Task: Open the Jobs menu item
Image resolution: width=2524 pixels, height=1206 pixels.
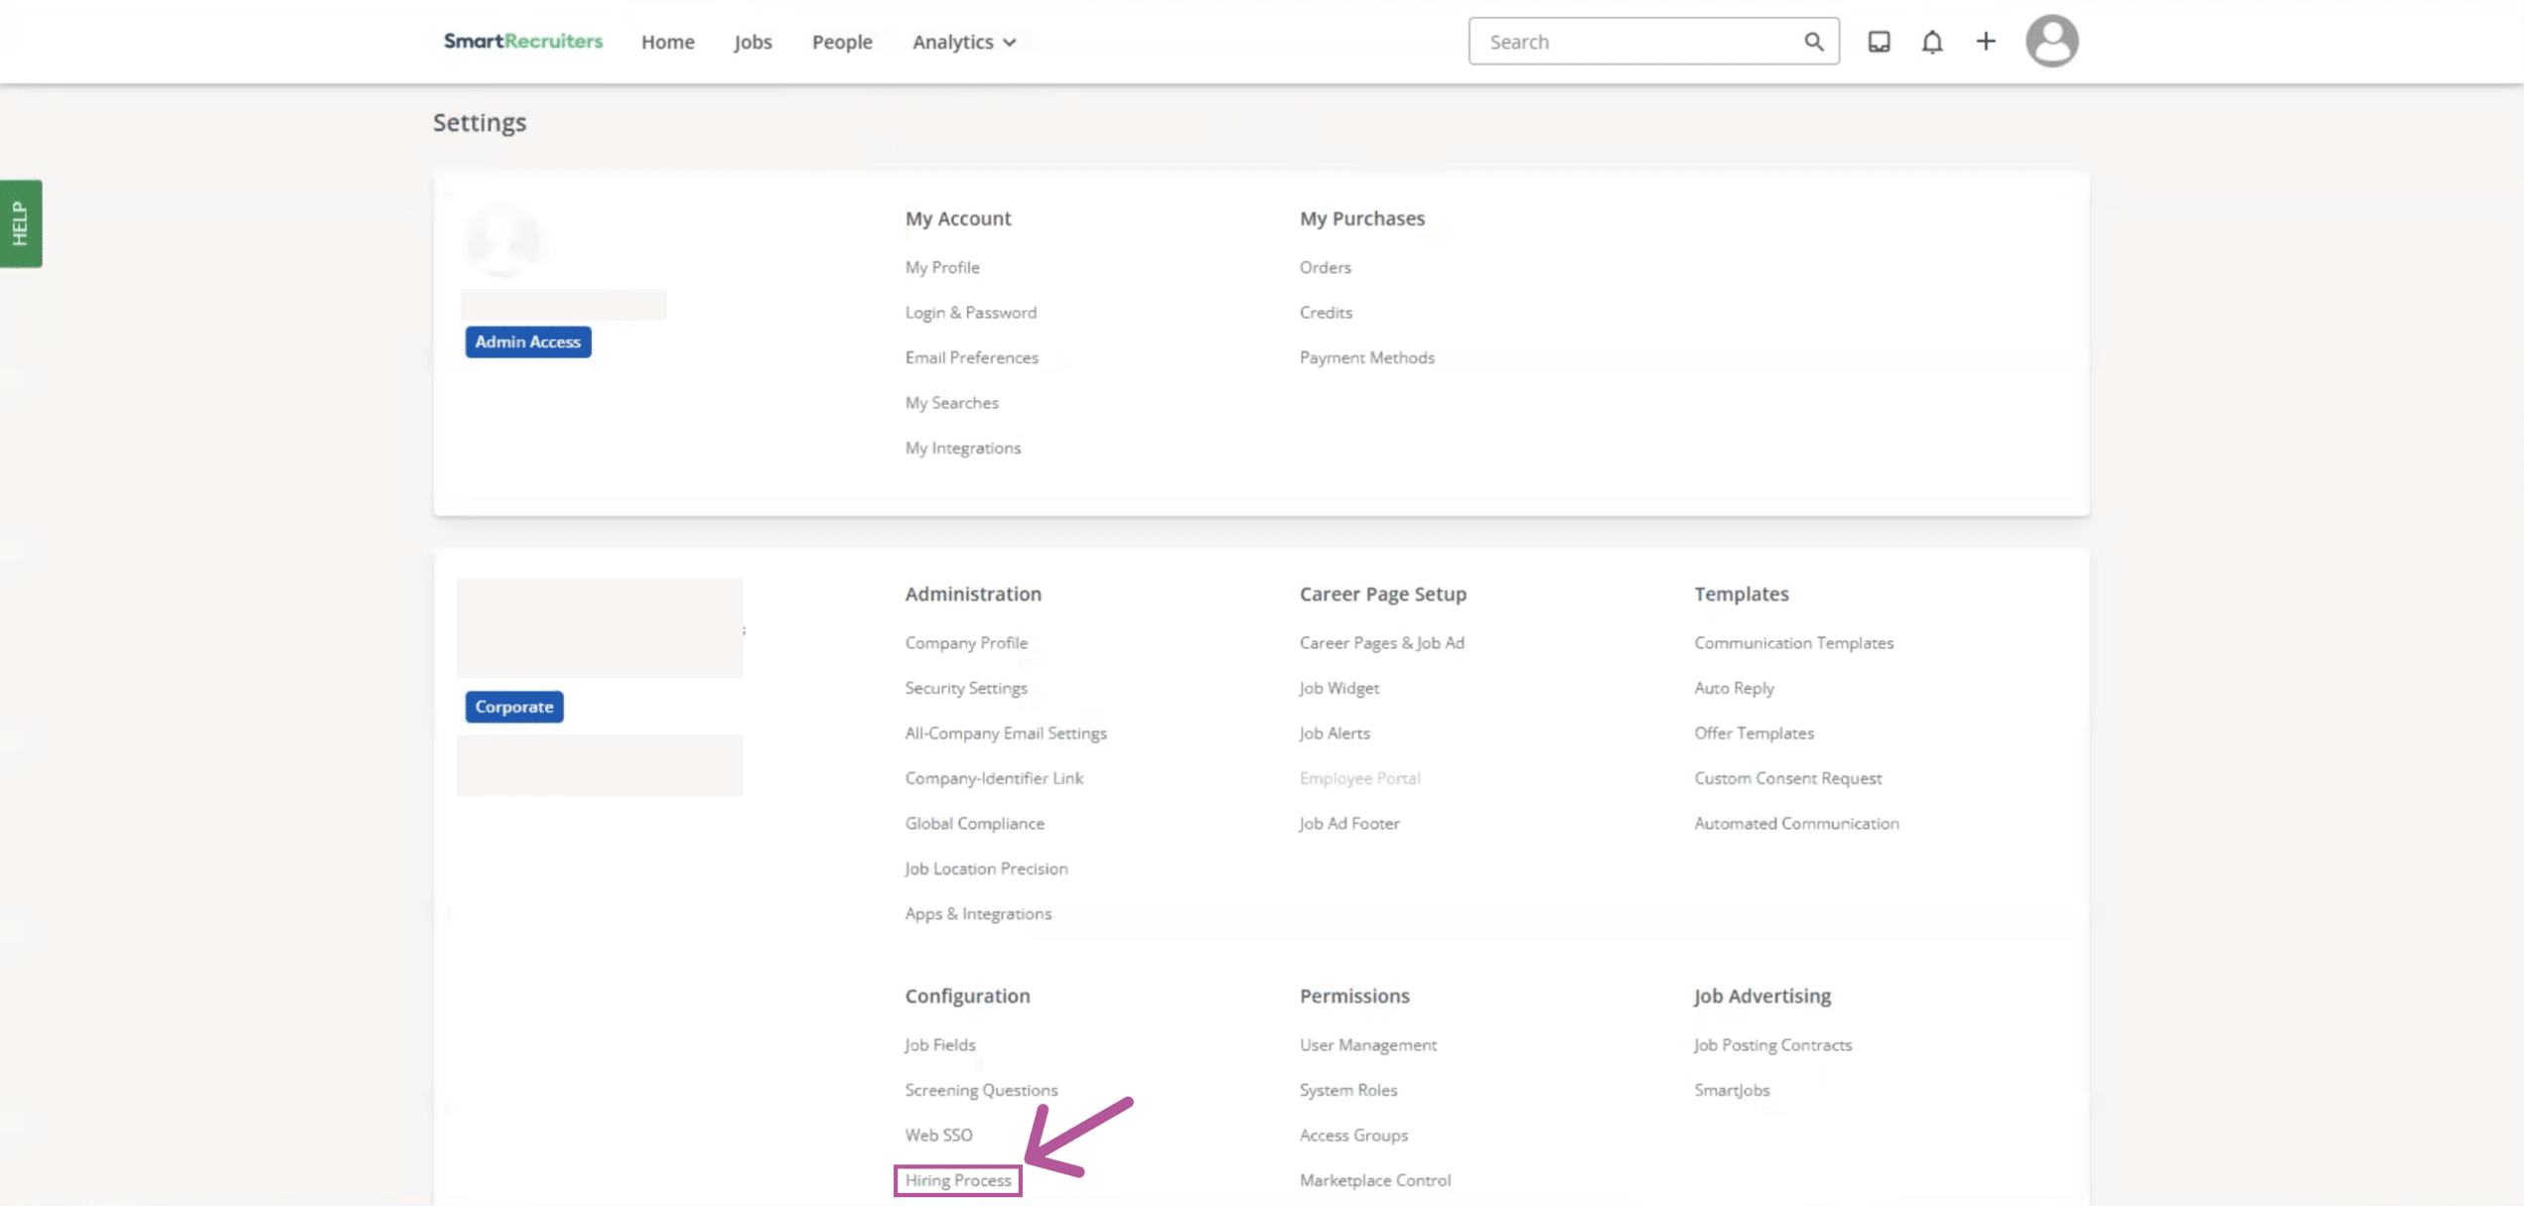Action: click(x=753, y=42)
